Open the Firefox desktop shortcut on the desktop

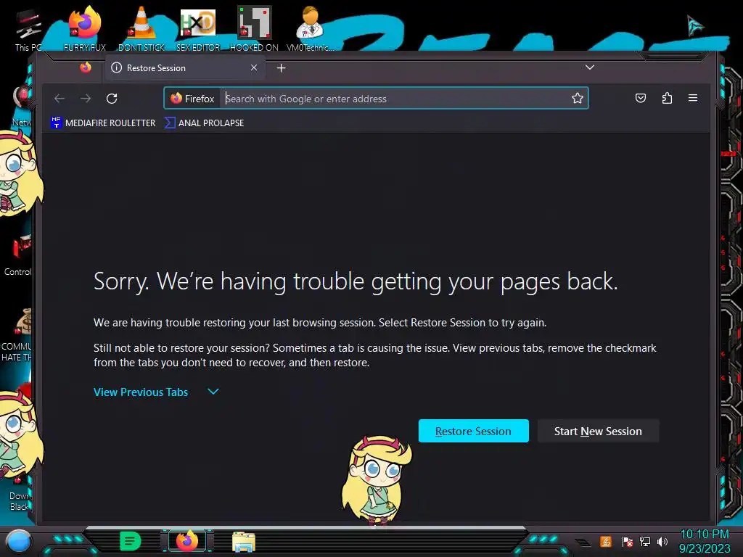pyautogui.click(x=85, y=28)
